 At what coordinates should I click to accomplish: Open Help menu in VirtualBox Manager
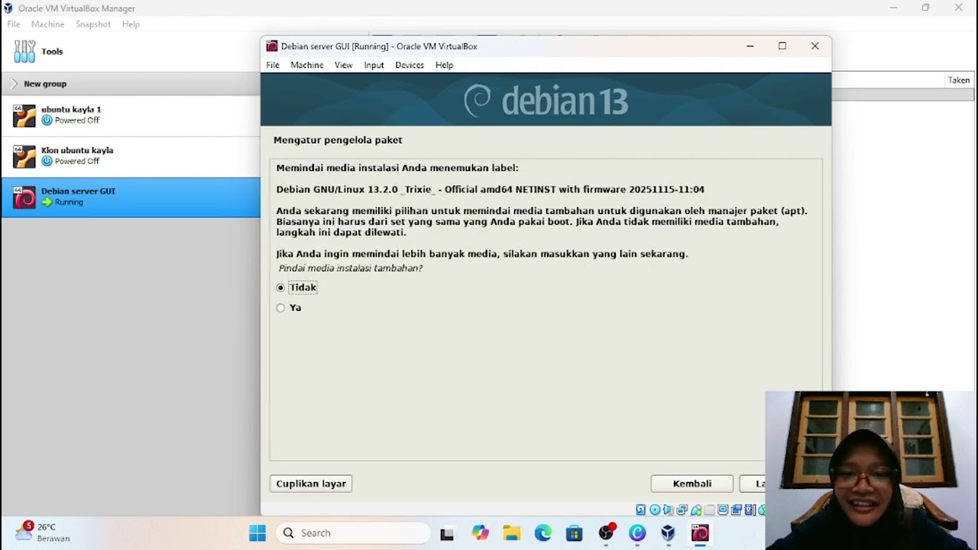[x=131, y=24]
